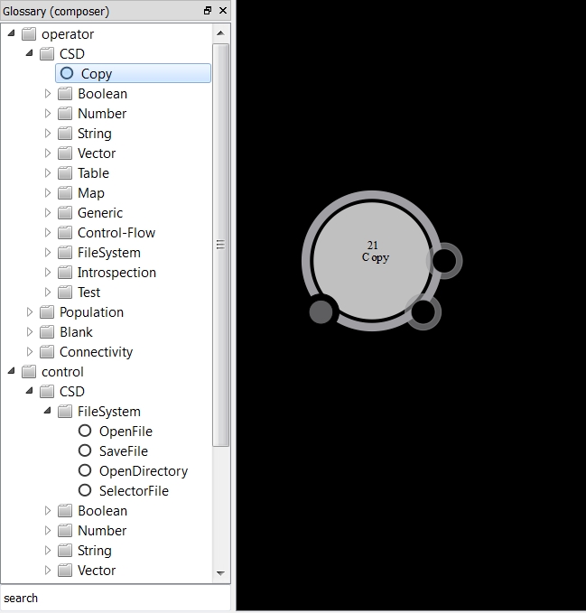Click the OpenDirectory control circle icon
Viewport: 586px width, 613px height.
click(x=85, y=470)
